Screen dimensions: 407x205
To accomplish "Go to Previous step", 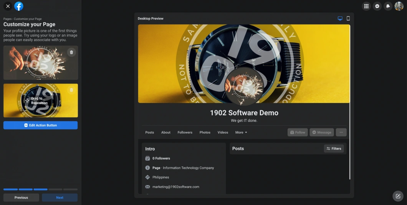I will pos(21,197).
